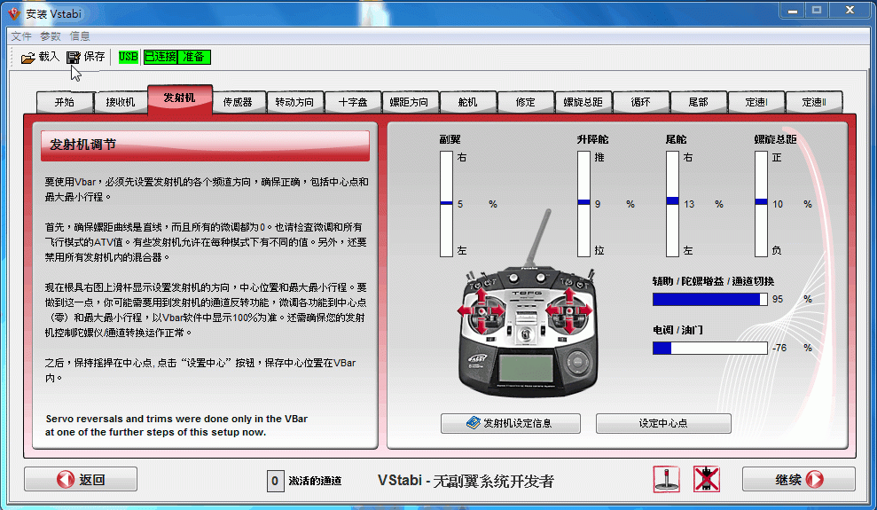Screen dimensions: 877x510
Task: Open the 十字盘 tab
Action: coord(352,102)
